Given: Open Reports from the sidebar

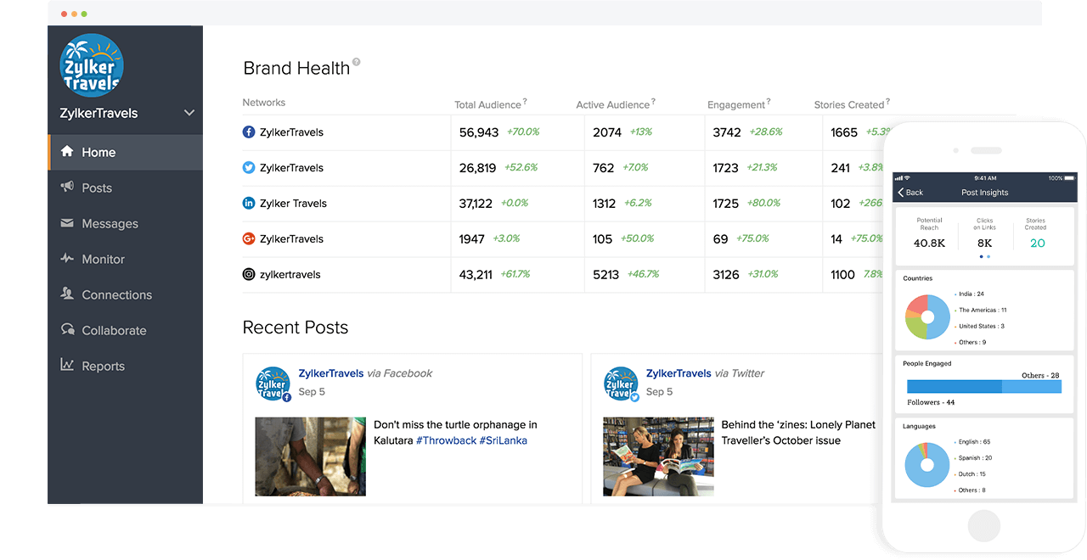Looking at the screenshot, I should point(103,367).
